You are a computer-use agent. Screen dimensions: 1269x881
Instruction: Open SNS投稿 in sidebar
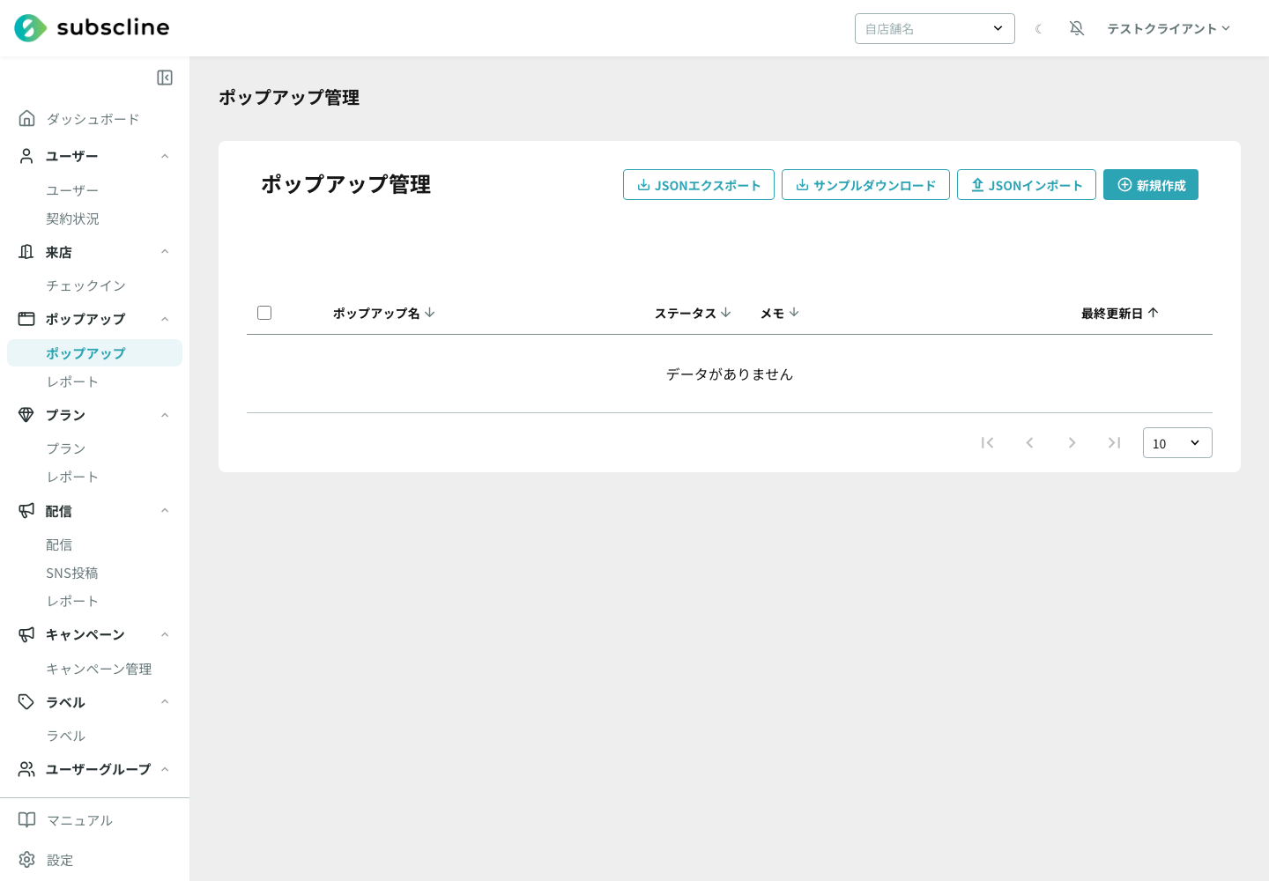(72, 573)
